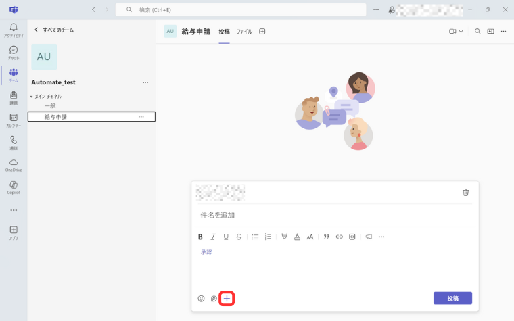Screen dimensions: 514x321
Task: Select the 投稿 tab
Action: point(224,32)
